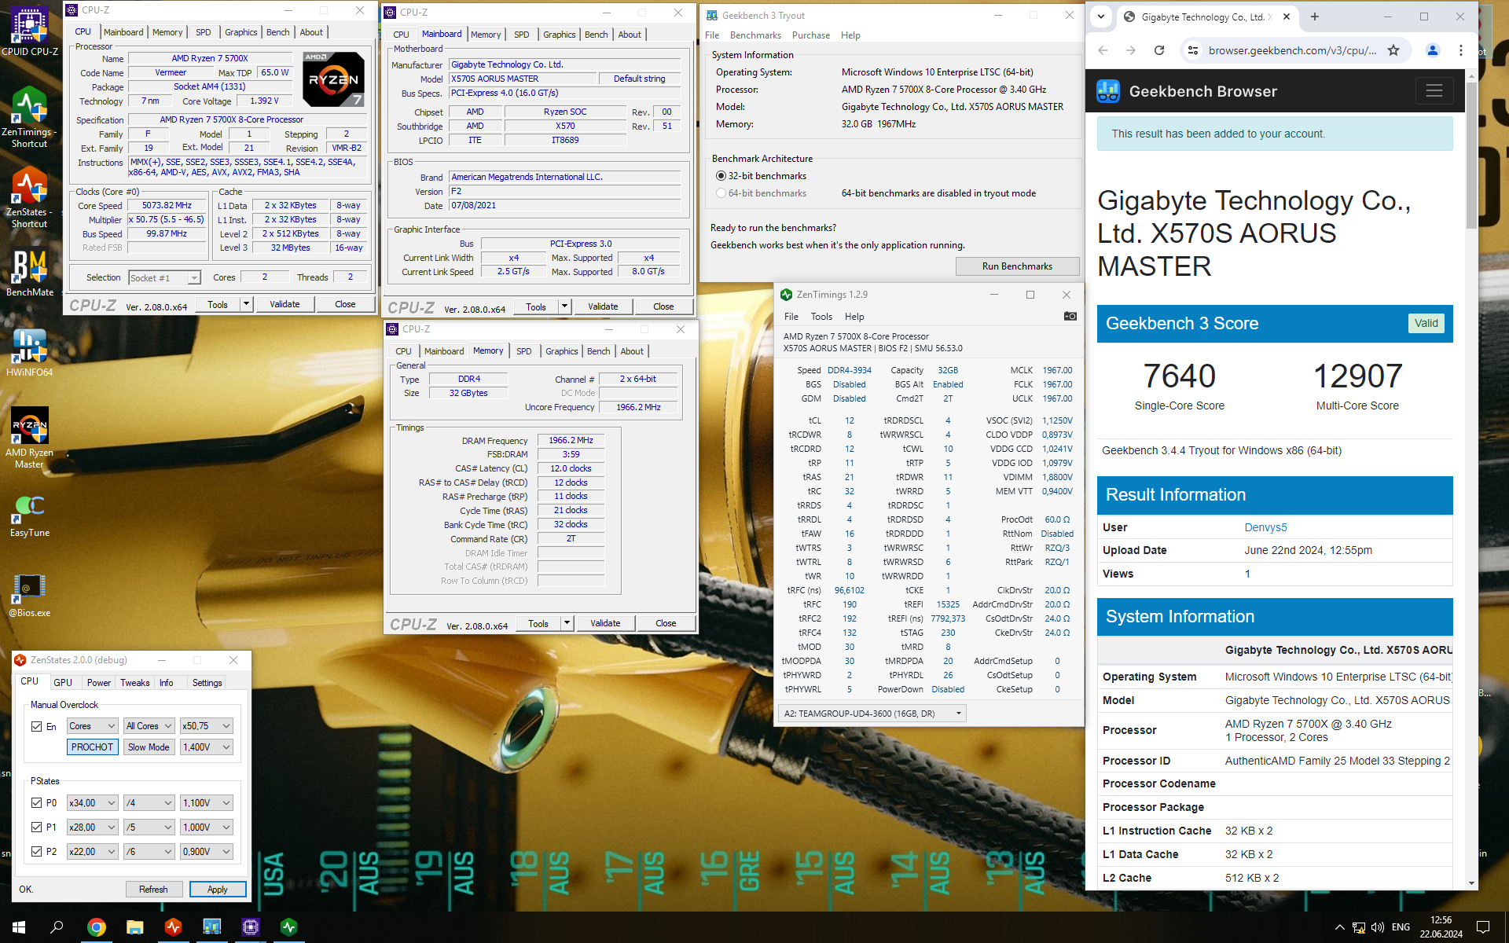Launch HWiNFO64 from the desktop
1509x943 pixels.
pos(30,354)
